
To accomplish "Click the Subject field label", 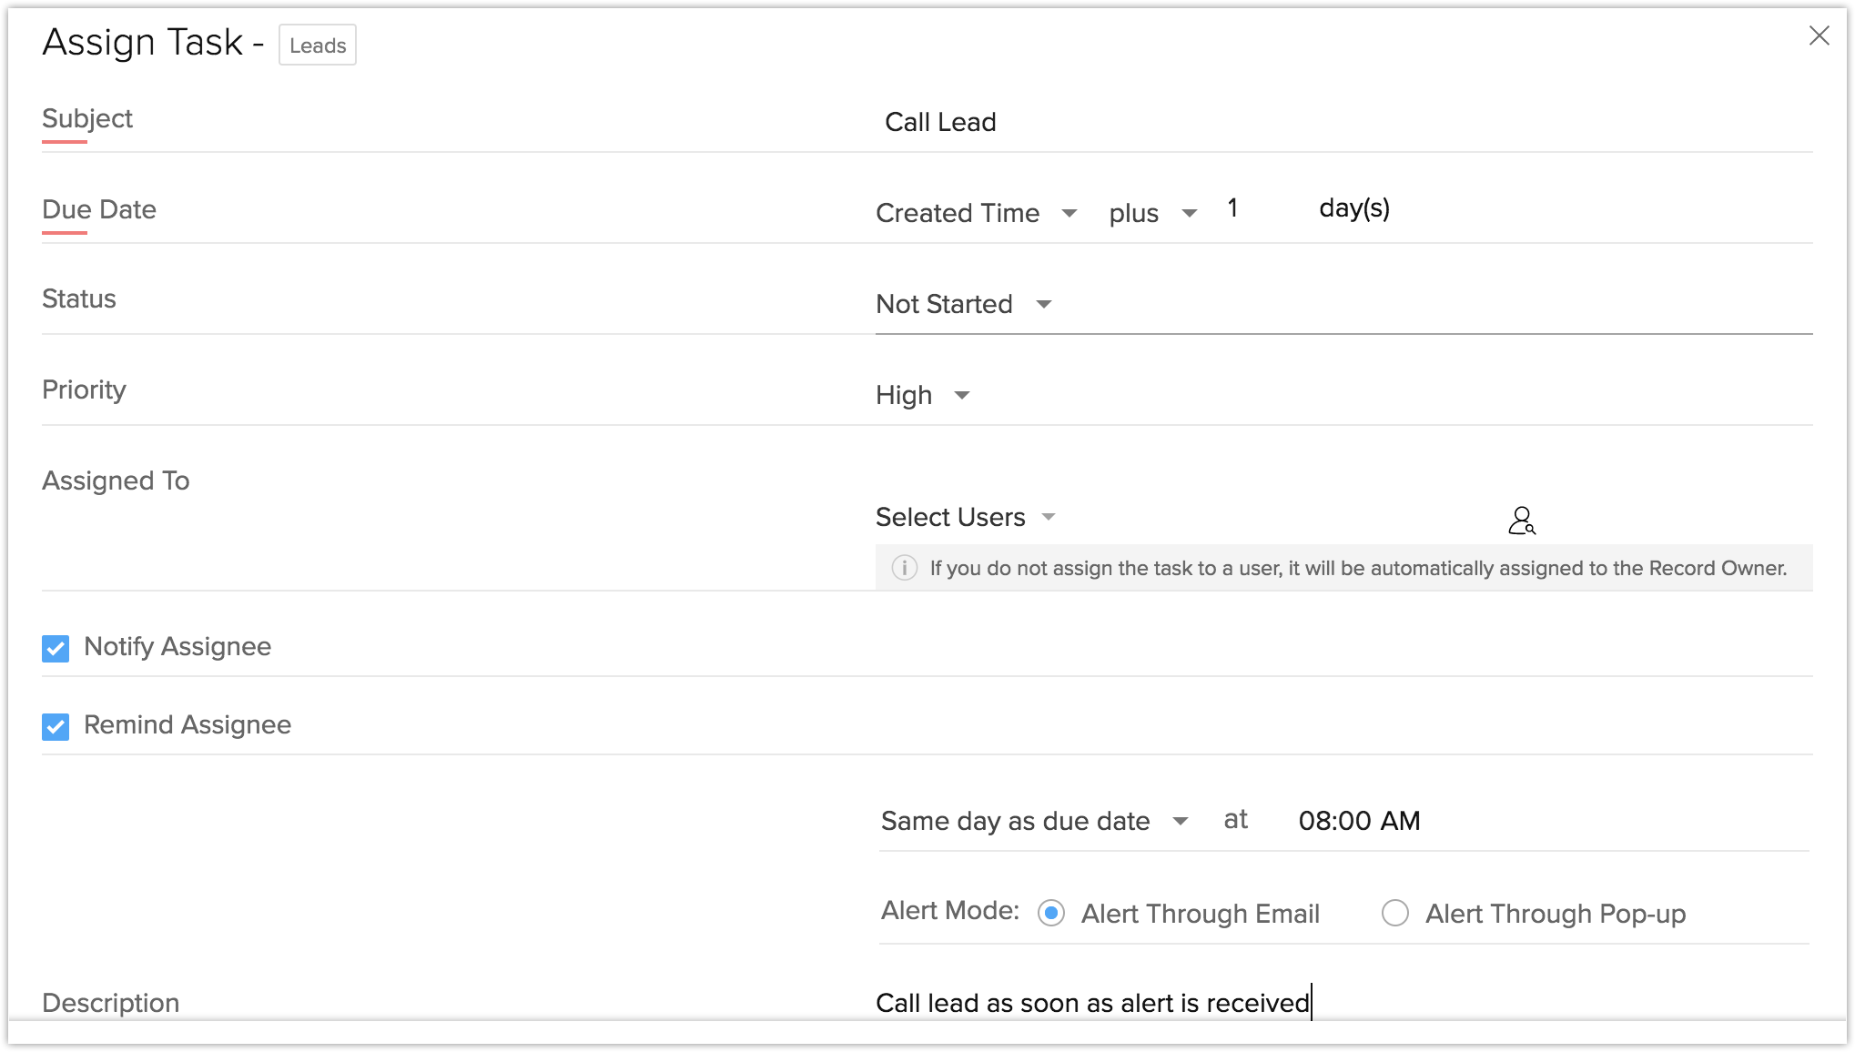I will (x=87, y=118).
